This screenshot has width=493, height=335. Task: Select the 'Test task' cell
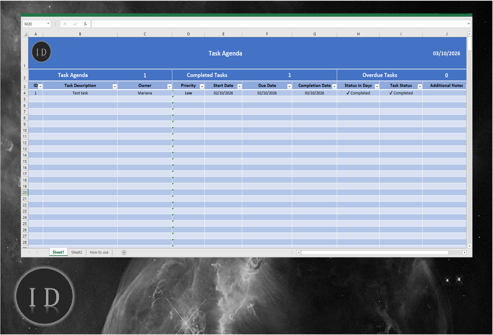[x=80, y=93]
